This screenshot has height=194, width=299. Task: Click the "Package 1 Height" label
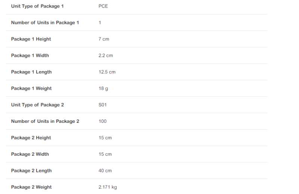pos(31,39)
